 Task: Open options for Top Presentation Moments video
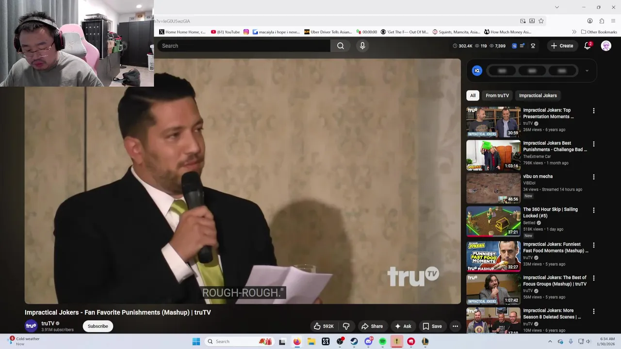593,111
